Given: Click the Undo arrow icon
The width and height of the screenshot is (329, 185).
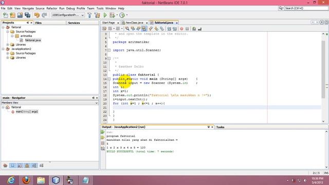Looking at the screenshot, I should 37,15.
